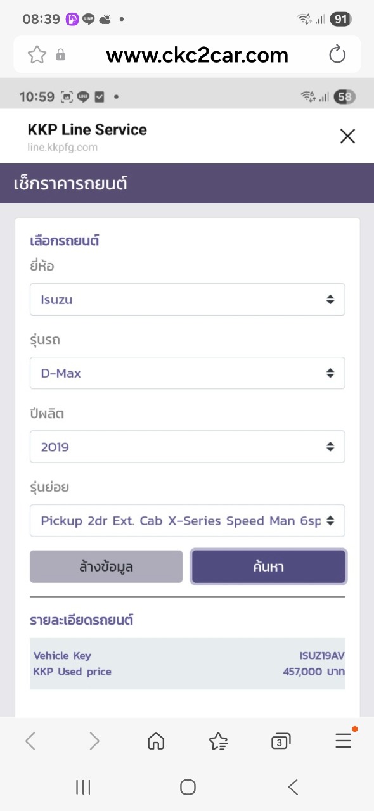Tap the padlock site security icon
This screenshot has width=374, height=811.
click(61, 55)
